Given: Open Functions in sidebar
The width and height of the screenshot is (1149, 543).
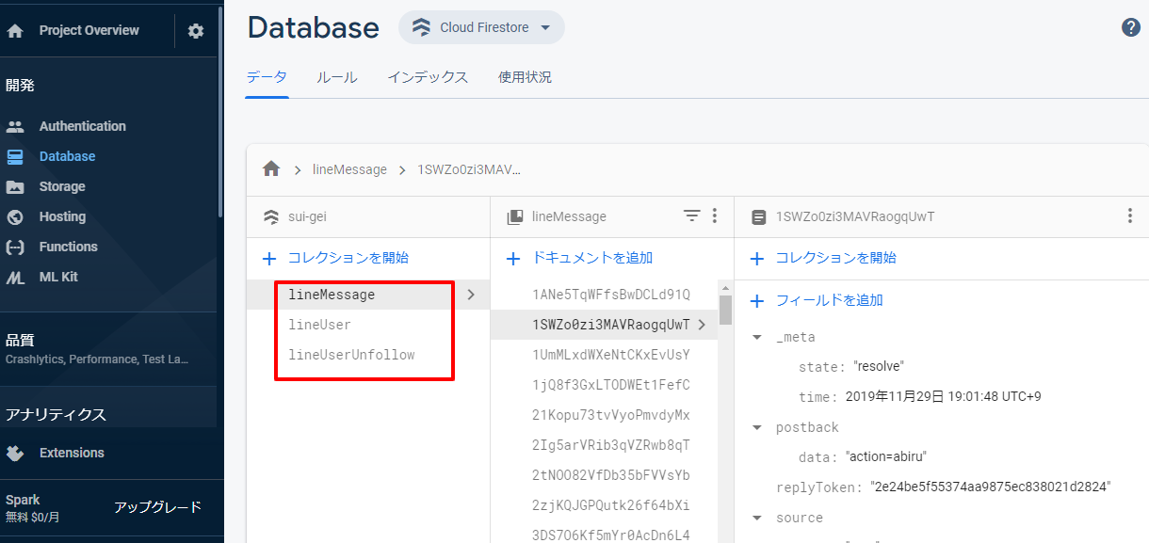Looking at the screenshot, I should tap(68, 247).
